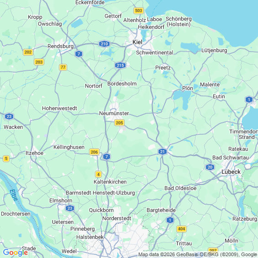Select the Rendsburg town label

coord(61,46)
